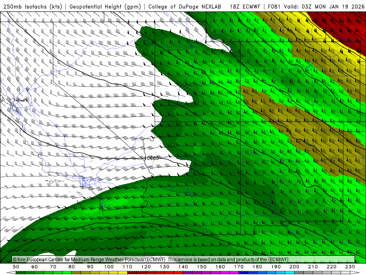Viewport: 366px width, 275px height.
Task: Click the 130 kt legend label
Action: click(x=165, y=267)
